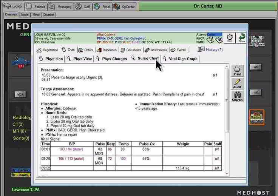278x196 pixels.
Task: Select the Phys Charges tab
Action: pyautogui.click(x=111, y=59)
